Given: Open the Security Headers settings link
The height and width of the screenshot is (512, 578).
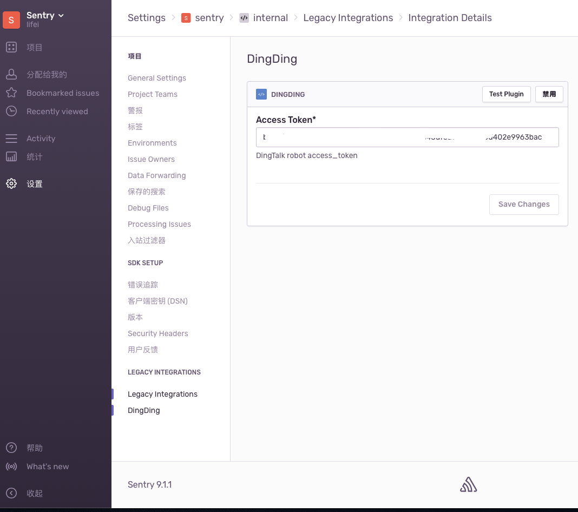Looking at the screenshot, I should (157, 333).
